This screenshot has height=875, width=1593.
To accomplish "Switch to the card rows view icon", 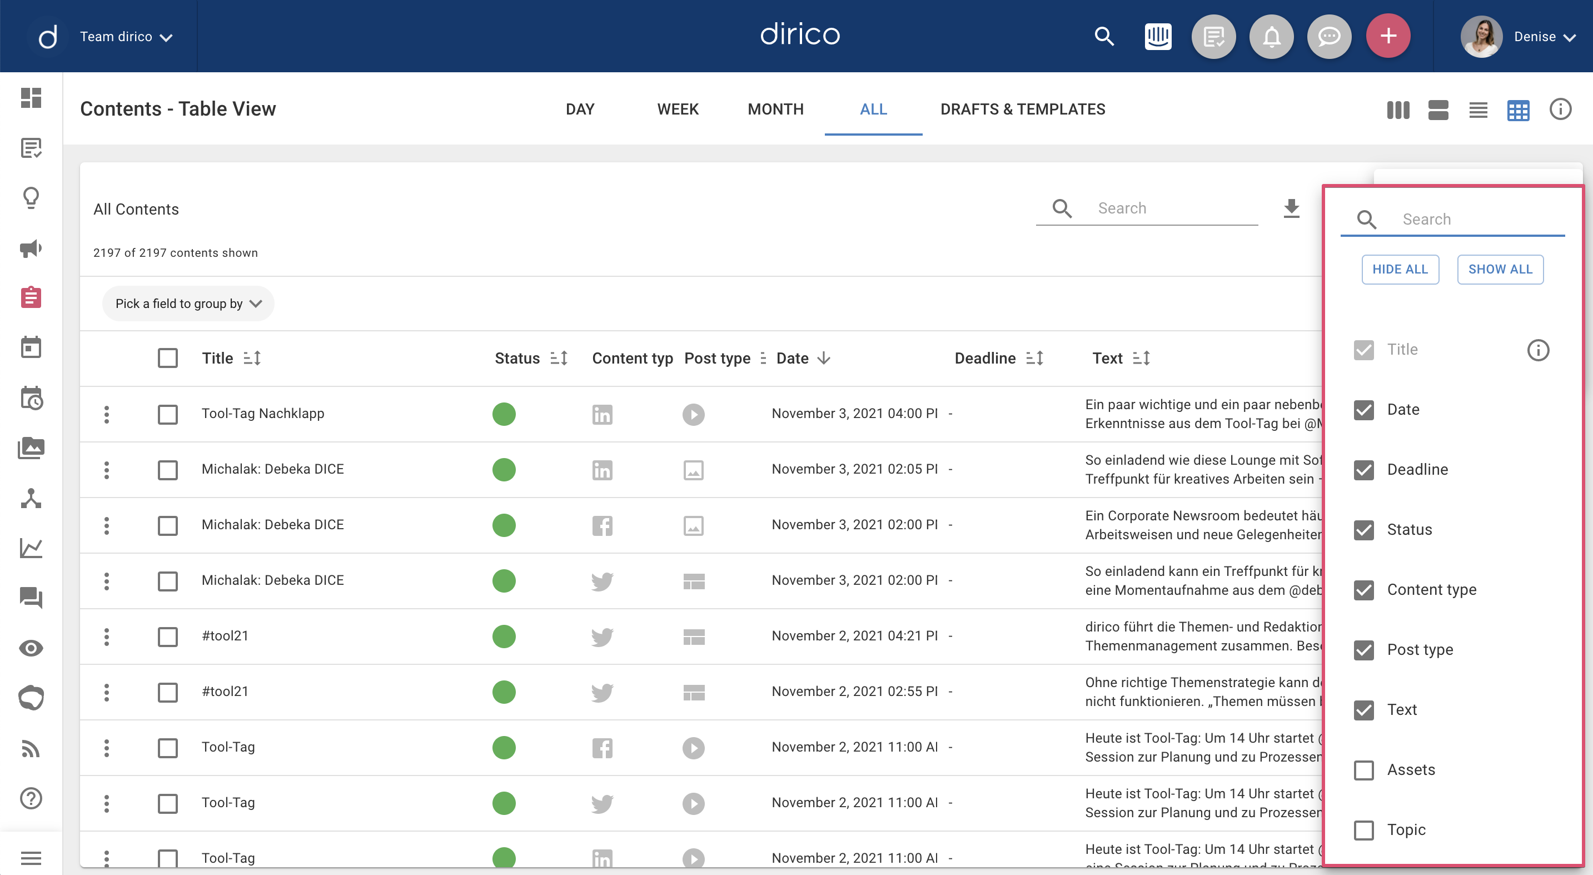I will pyautogui.click(x=1438, y=110).
